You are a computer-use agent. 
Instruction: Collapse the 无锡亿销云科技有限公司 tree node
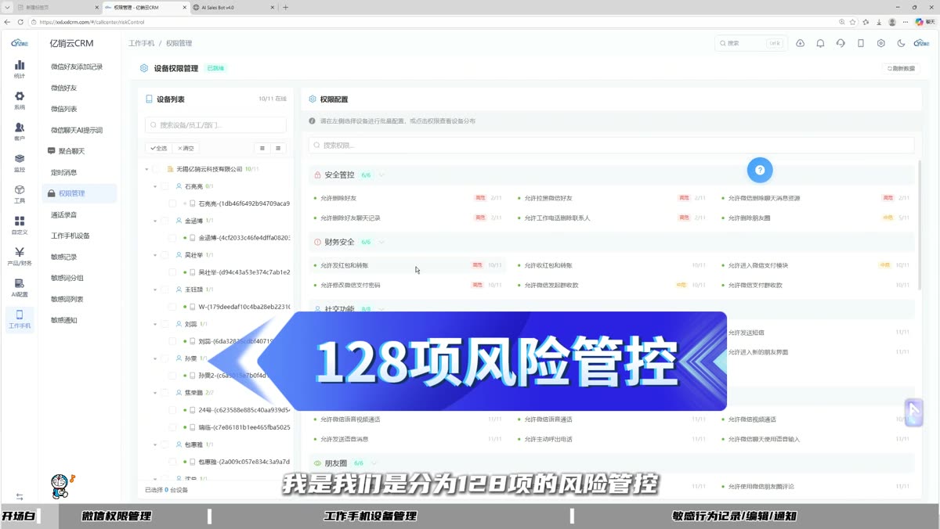coord(146,169)
